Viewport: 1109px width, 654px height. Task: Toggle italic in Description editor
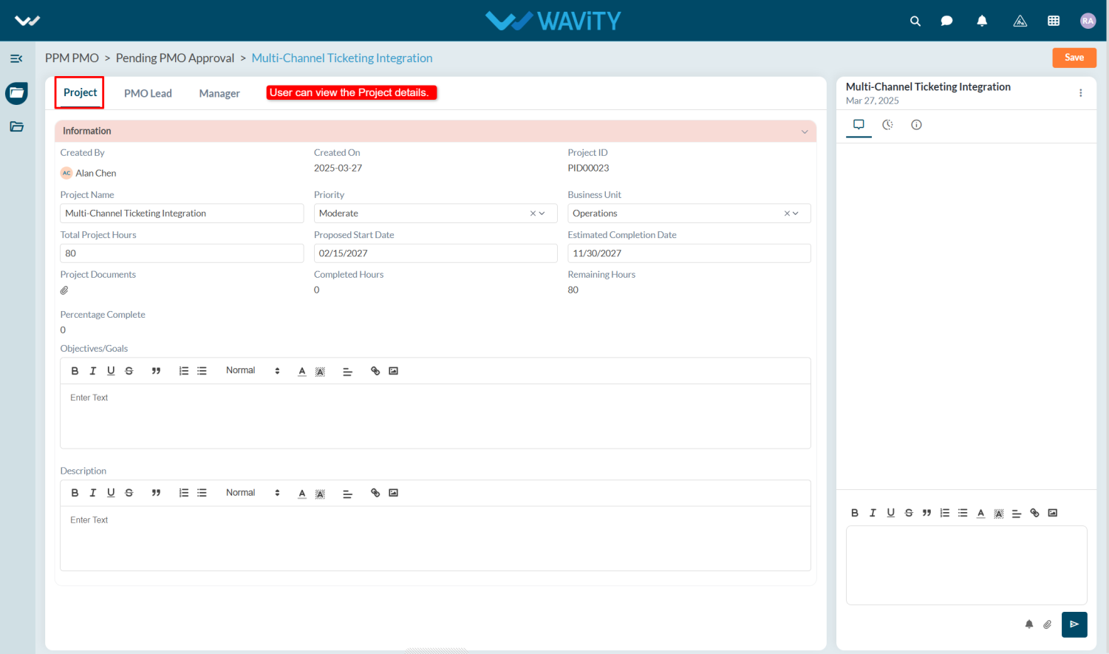pyautogui.click(x=92, y=493)
